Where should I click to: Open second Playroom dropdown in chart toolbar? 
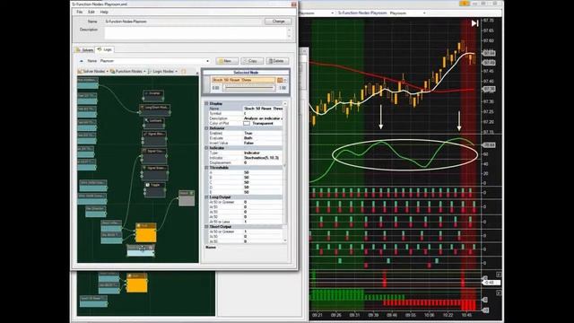click(x=424, y=13)
